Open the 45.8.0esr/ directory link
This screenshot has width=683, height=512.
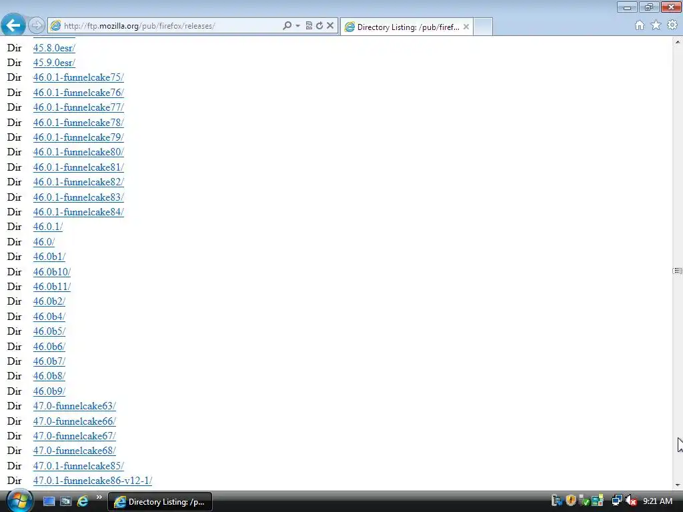click(x=54, y=48)
